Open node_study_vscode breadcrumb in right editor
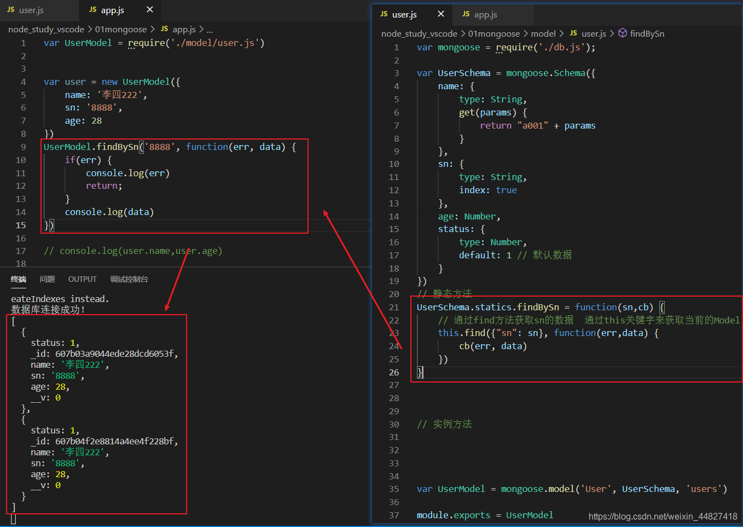 tap(419, 33)
